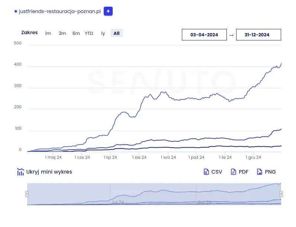Choose the 6m time range

(76, 33)
